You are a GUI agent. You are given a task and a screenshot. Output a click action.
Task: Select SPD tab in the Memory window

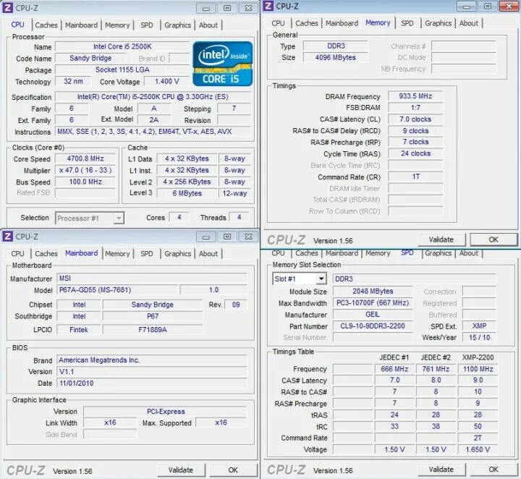(407, 23)
